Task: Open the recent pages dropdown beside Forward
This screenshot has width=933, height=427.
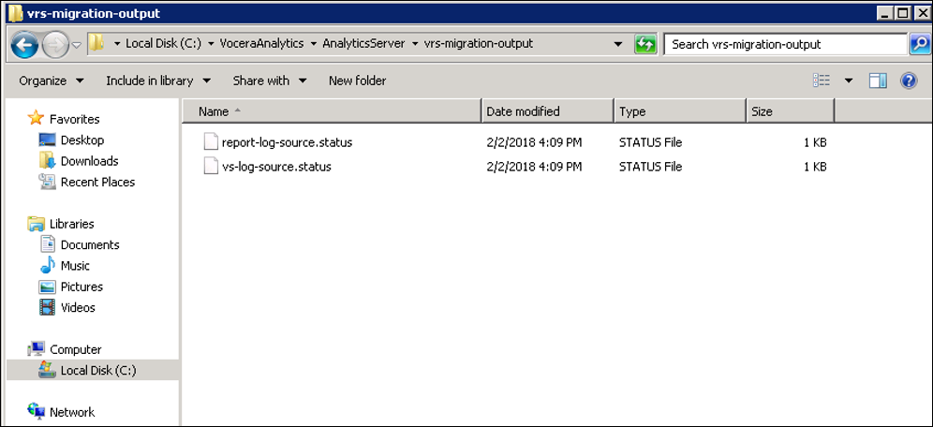Action: pyautogui.click(x=77, y=45)
